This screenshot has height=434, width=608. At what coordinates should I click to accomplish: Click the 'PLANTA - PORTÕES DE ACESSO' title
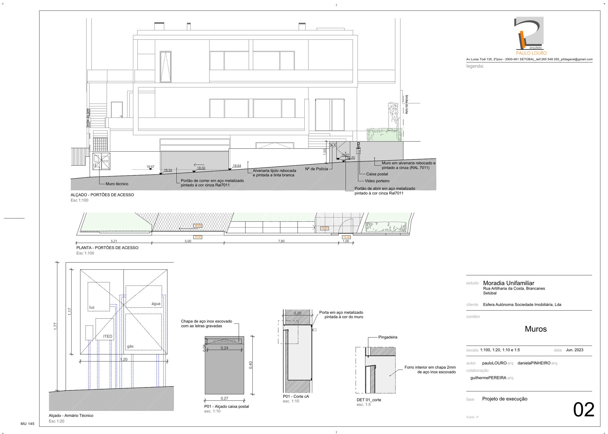[x=107, y=248]
